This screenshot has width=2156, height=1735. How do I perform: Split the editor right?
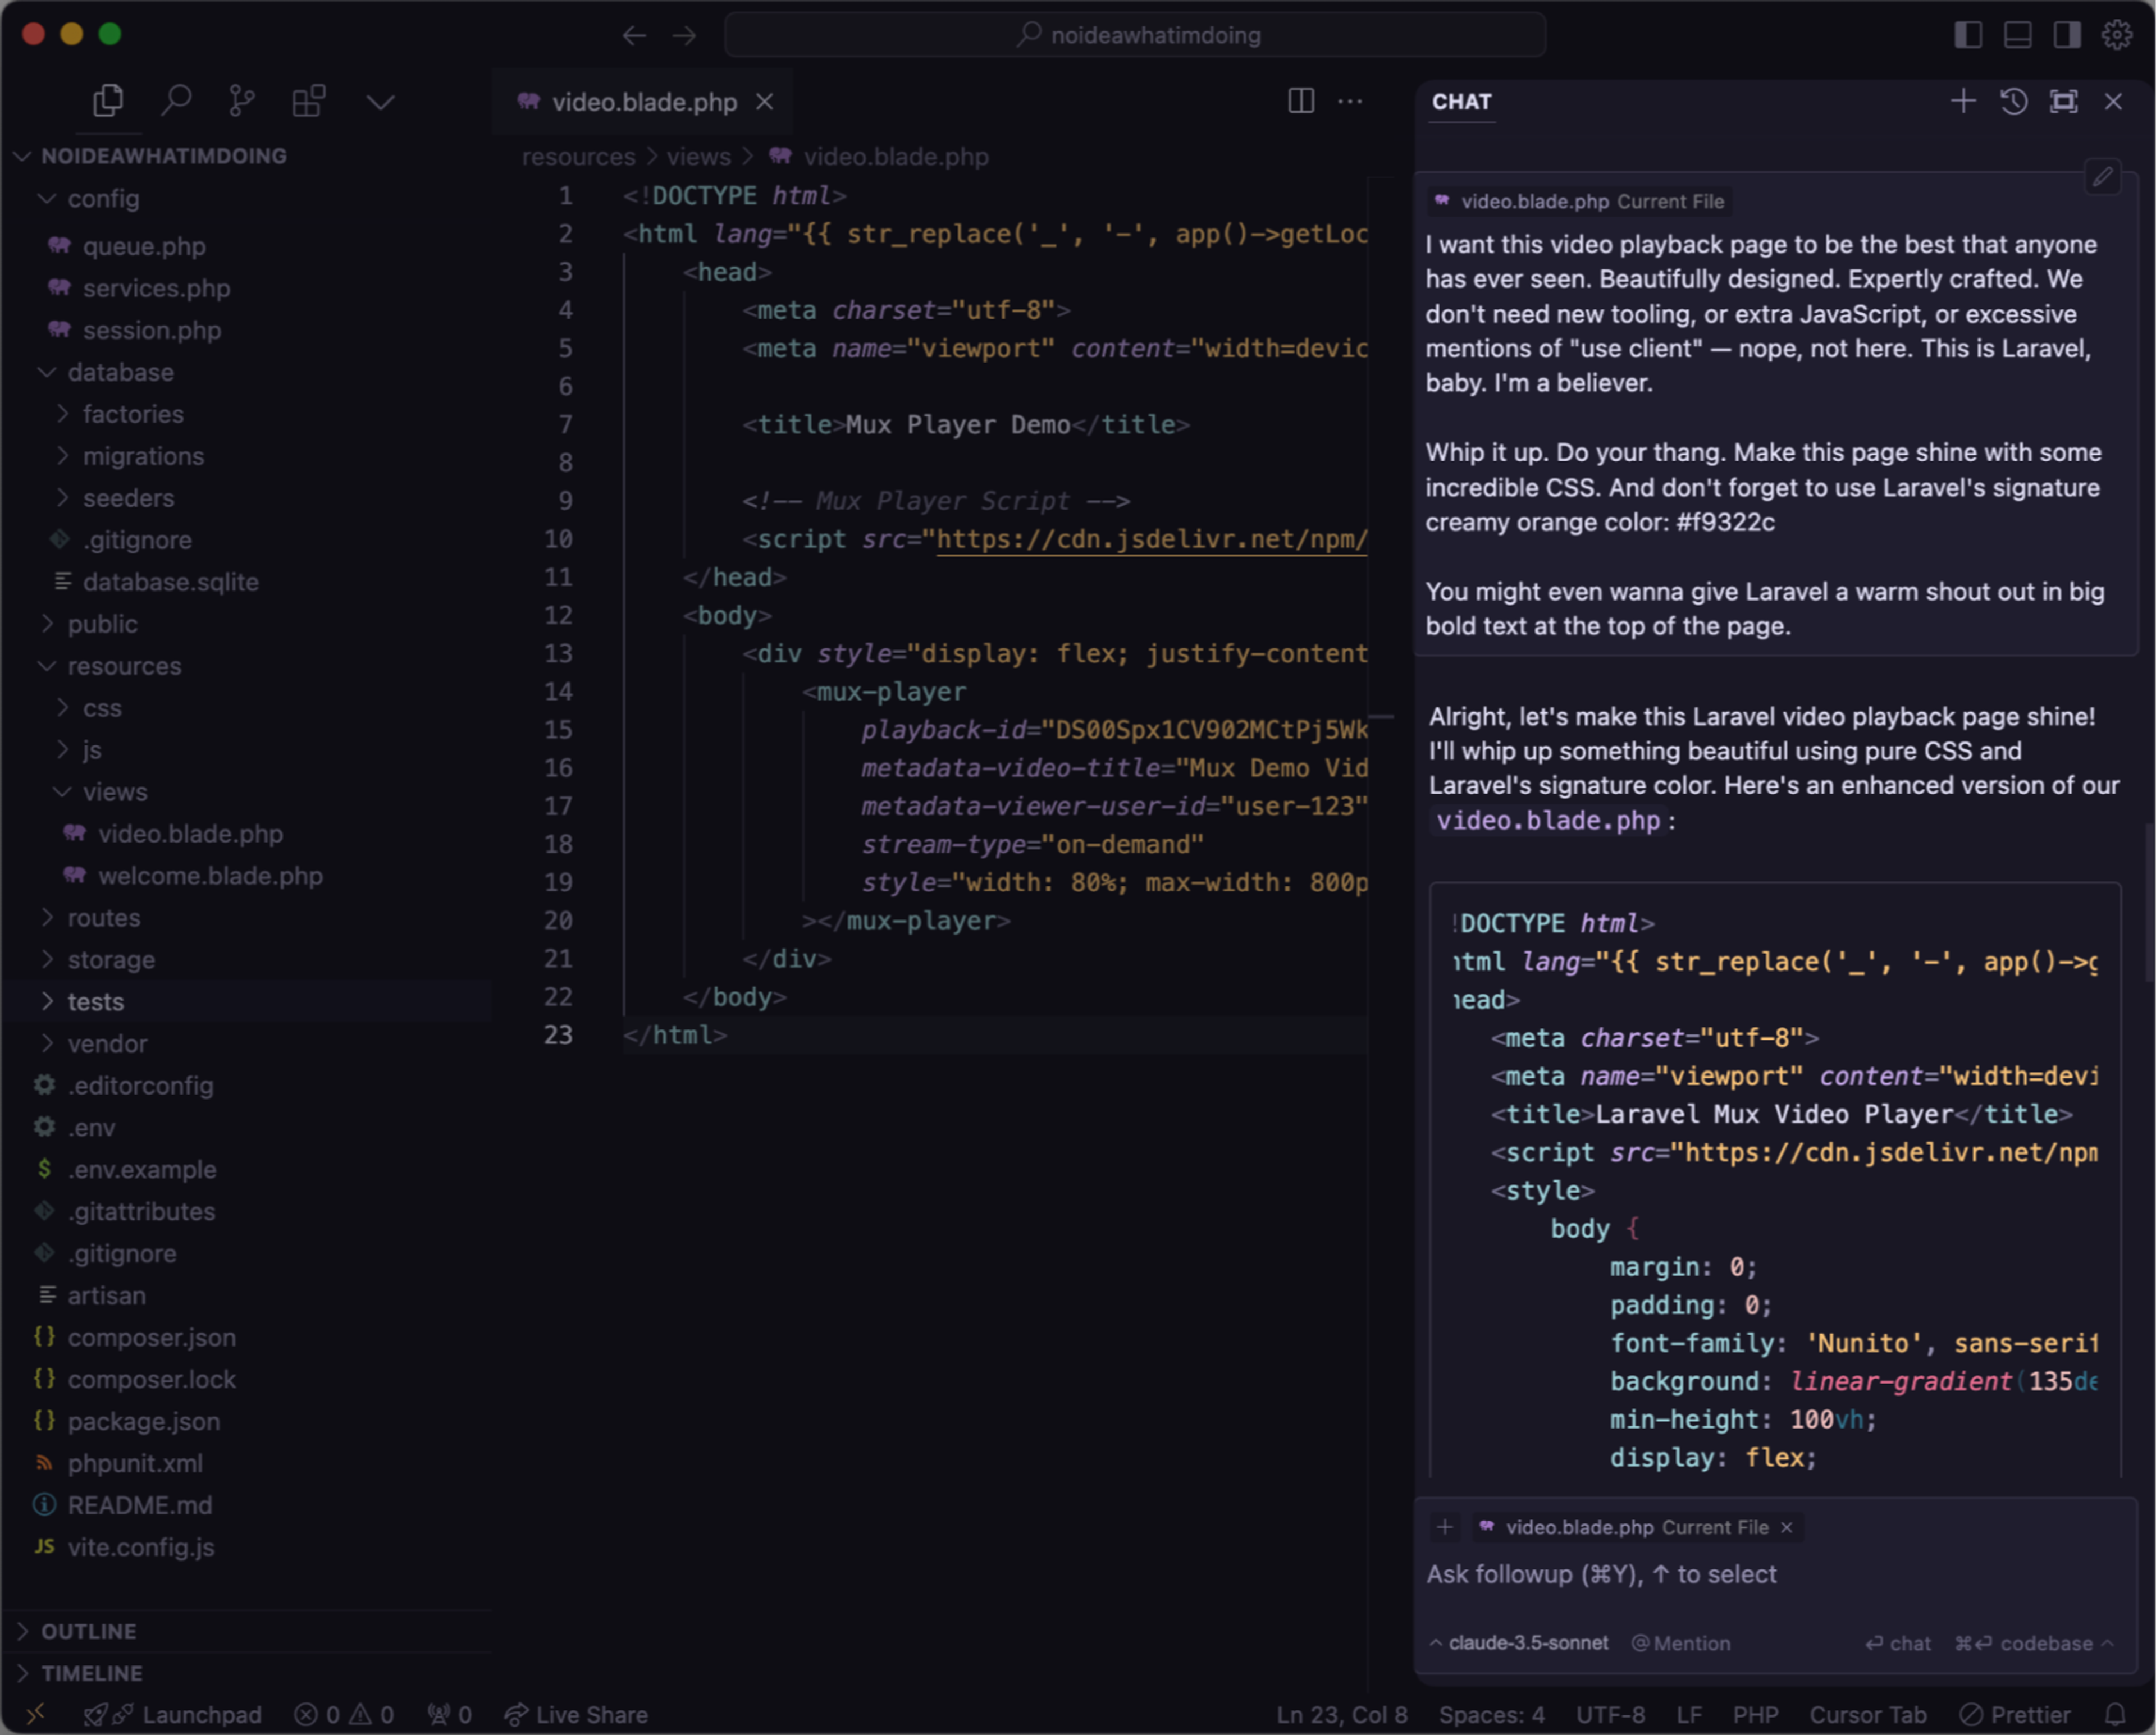tap(1300, 101)
